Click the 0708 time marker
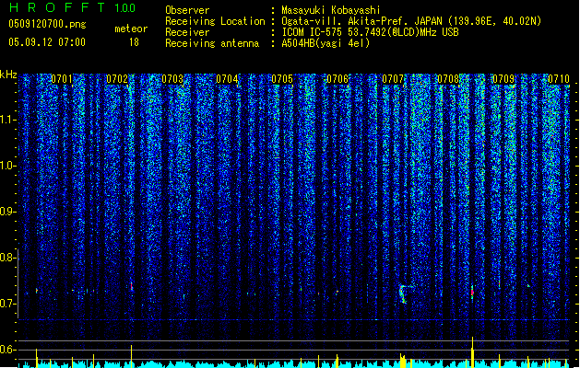This screenshot has width=580, height=368. tap(448, 79)
